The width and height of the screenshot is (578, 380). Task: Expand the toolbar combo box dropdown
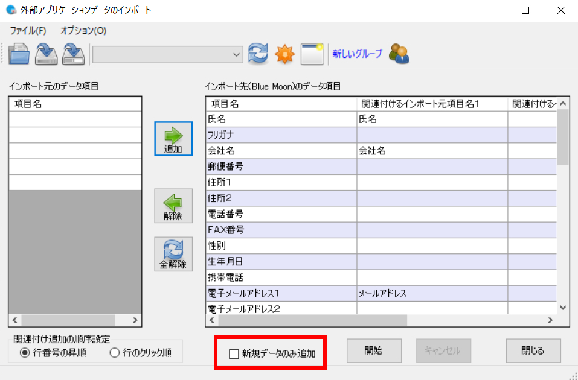click(x=237, y=54)
